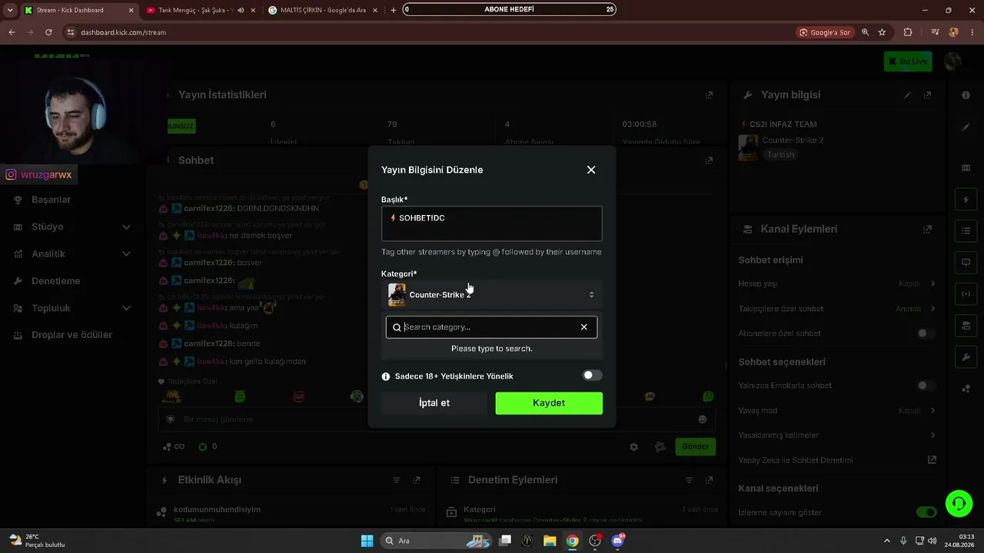Click the list icon in the right rail
The image size is (984, 553).
(966, 231)
